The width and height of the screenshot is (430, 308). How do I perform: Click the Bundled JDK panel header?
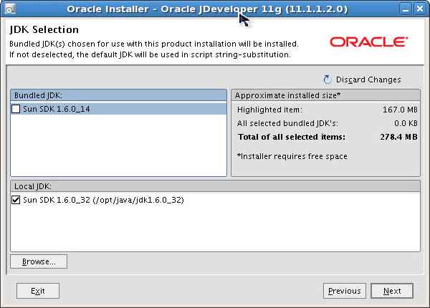click(118, 95)
